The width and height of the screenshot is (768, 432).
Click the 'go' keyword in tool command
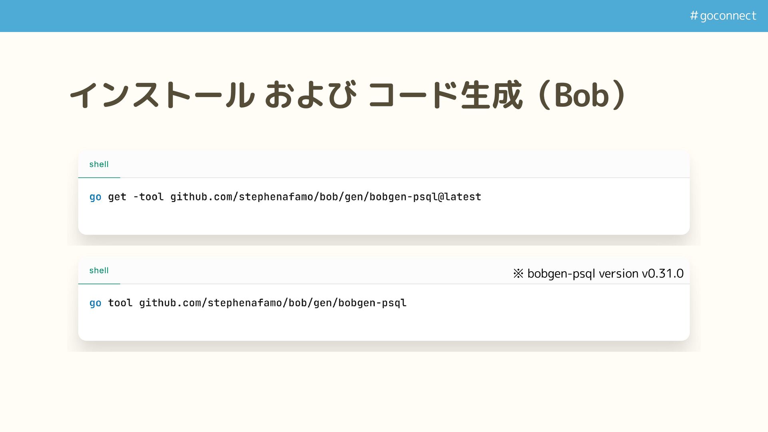click(x=95, y=303)
